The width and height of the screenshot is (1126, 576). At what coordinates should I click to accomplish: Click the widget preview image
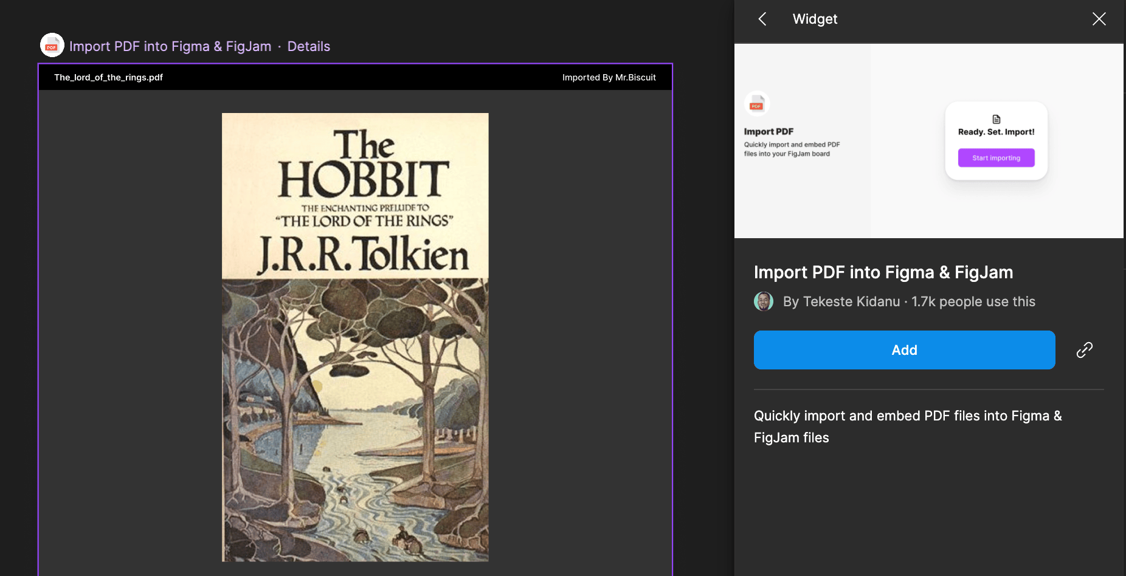click(928, 141)
